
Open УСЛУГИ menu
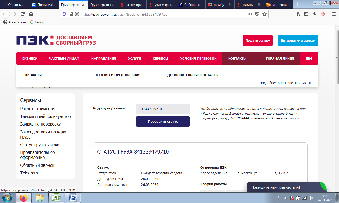[x=135, y=58]
